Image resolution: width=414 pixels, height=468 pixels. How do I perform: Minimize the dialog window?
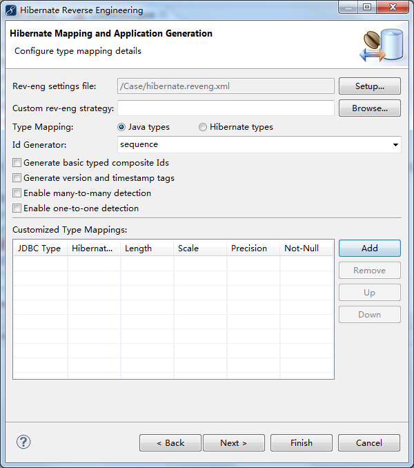click(x=348, y=7)
